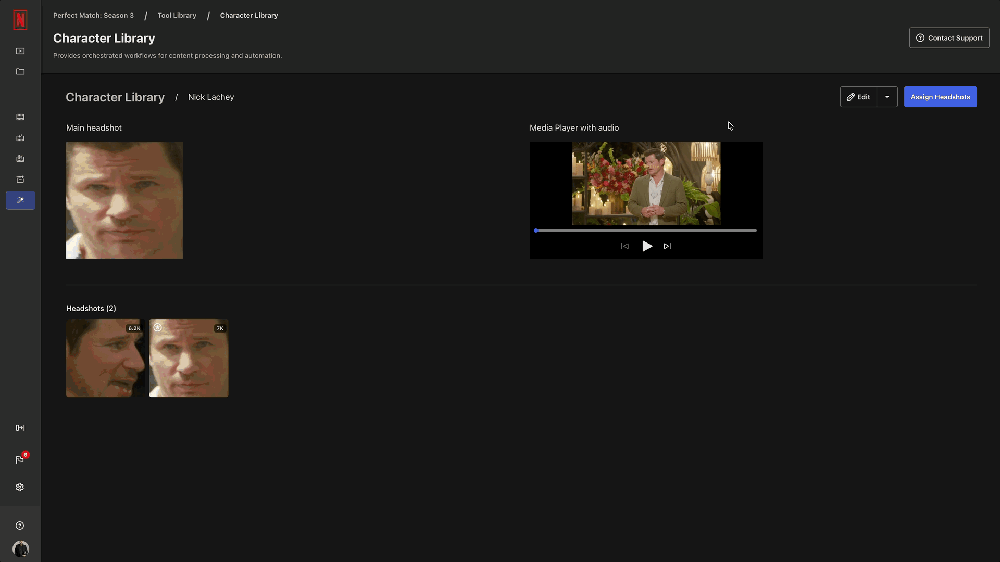Click the video progress slider
Viewport: 1000px width, 562px height.
[646, 231]
